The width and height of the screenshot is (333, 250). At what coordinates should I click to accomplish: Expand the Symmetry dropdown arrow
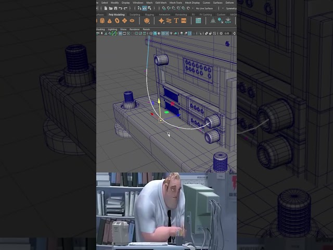pyautogui.click(x=223, y=8)
